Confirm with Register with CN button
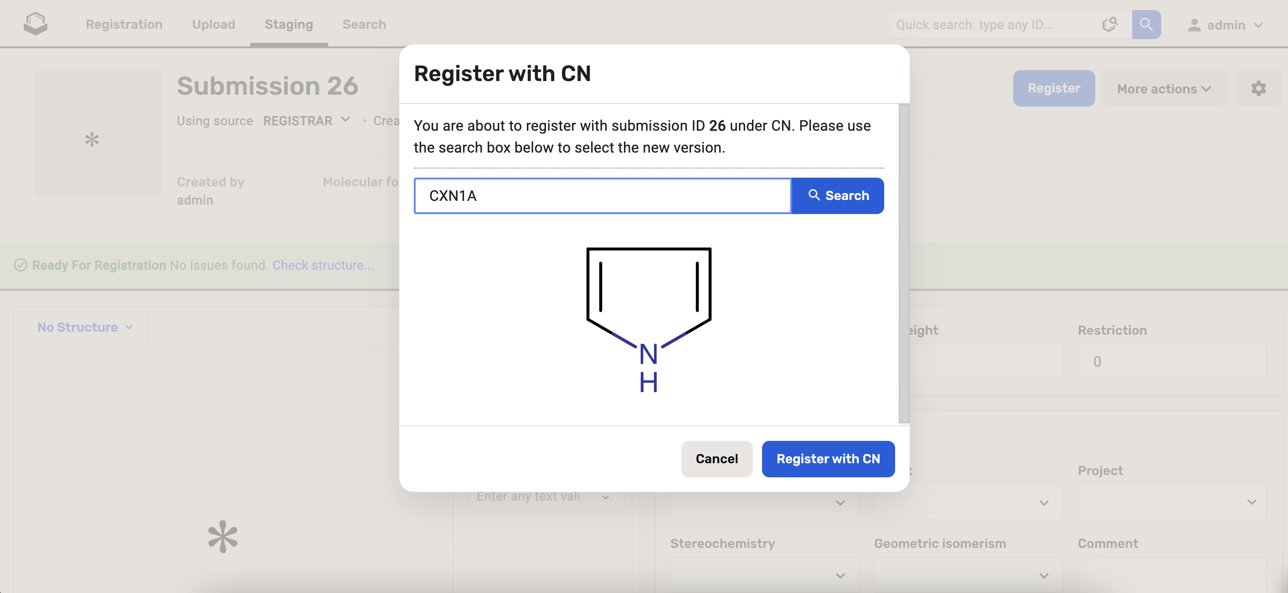The width and height of the screenshot is (1288, 593). (828, 459)
